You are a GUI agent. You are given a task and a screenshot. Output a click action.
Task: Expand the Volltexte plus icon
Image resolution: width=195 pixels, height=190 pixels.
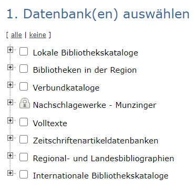coord(10,120)
